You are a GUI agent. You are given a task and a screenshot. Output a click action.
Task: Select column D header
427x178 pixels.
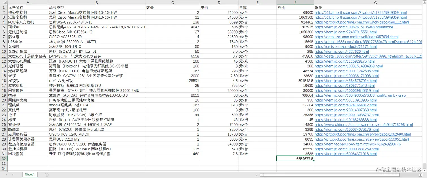tap(219, 3)
